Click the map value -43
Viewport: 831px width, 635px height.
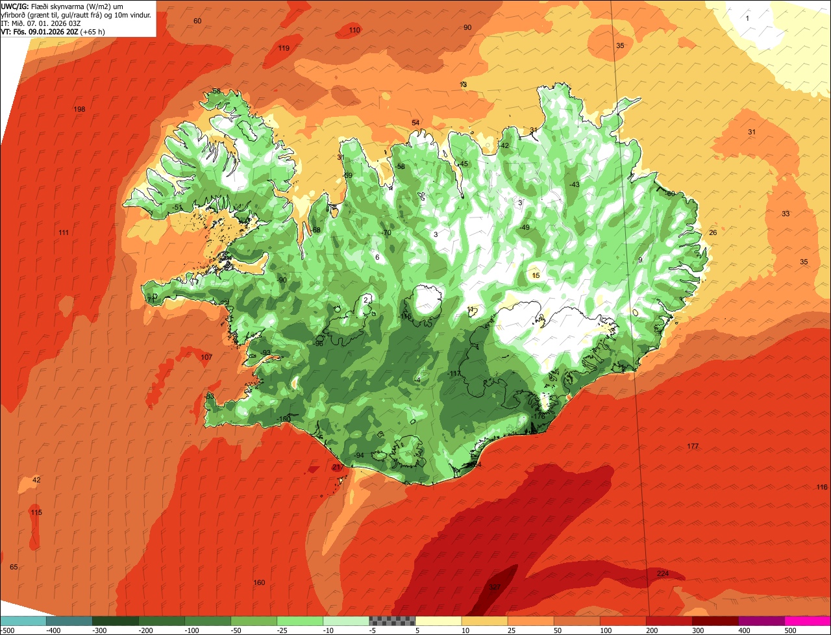tap(574, 185)
